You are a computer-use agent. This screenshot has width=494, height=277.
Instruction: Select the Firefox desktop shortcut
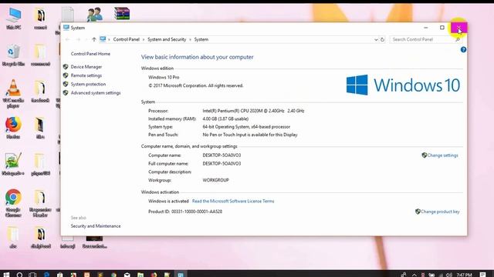tap(13, 128)
